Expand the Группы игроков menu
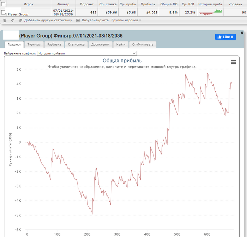This screenshot has height=237, width=247. (x=126, y=20)
